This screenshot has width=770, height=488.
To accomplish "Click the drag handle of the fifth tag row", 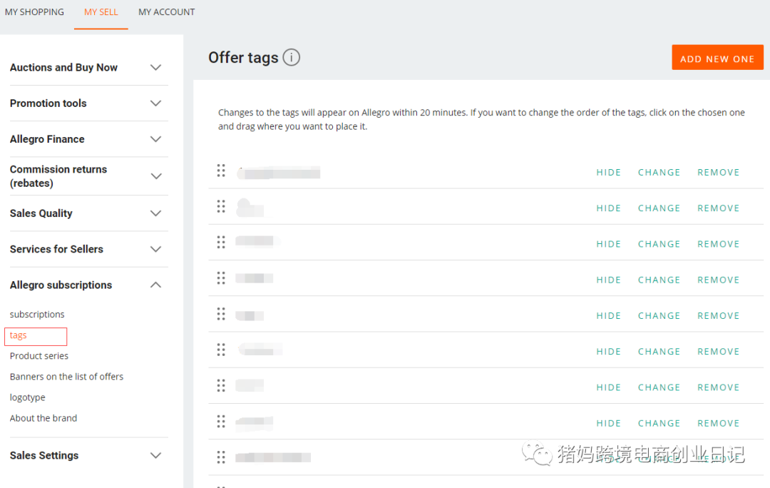I will pyautogui.click(x=221, y=314).
